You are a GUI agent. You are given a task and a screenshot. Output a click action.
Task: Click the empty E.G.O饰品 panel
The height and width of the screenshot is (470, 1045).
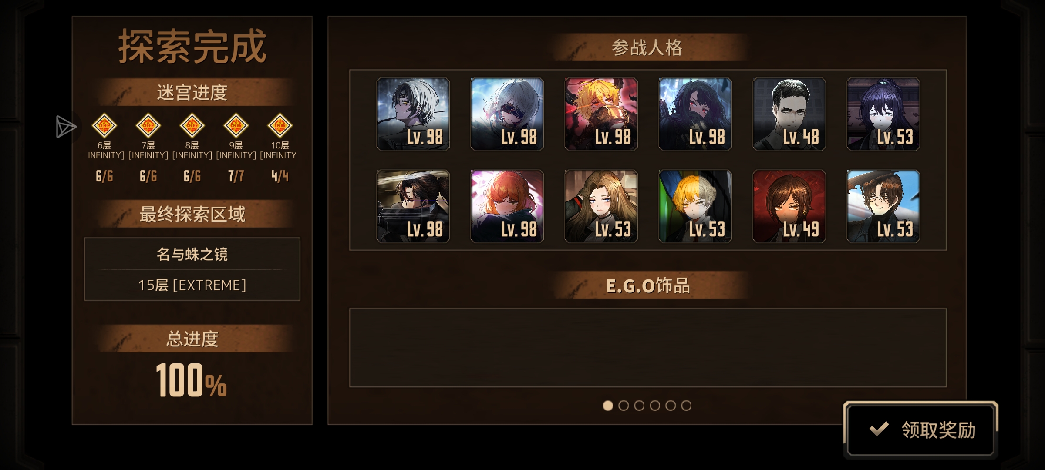648,348
